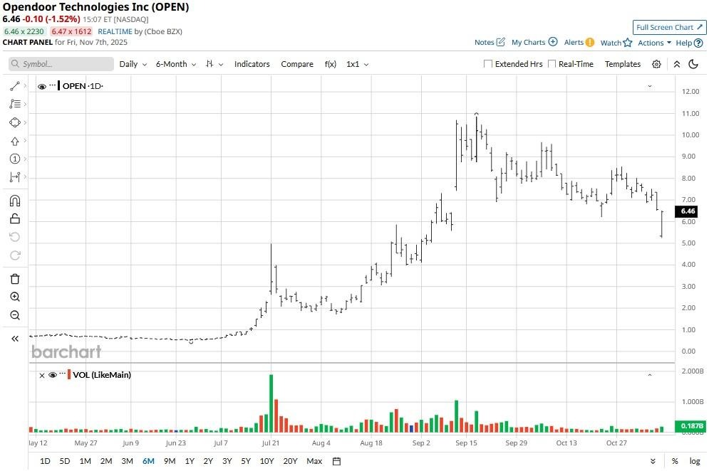Toggle magnet snap mode
The width and height of the screenshot is (709, 471).
[x=14, y=201]
